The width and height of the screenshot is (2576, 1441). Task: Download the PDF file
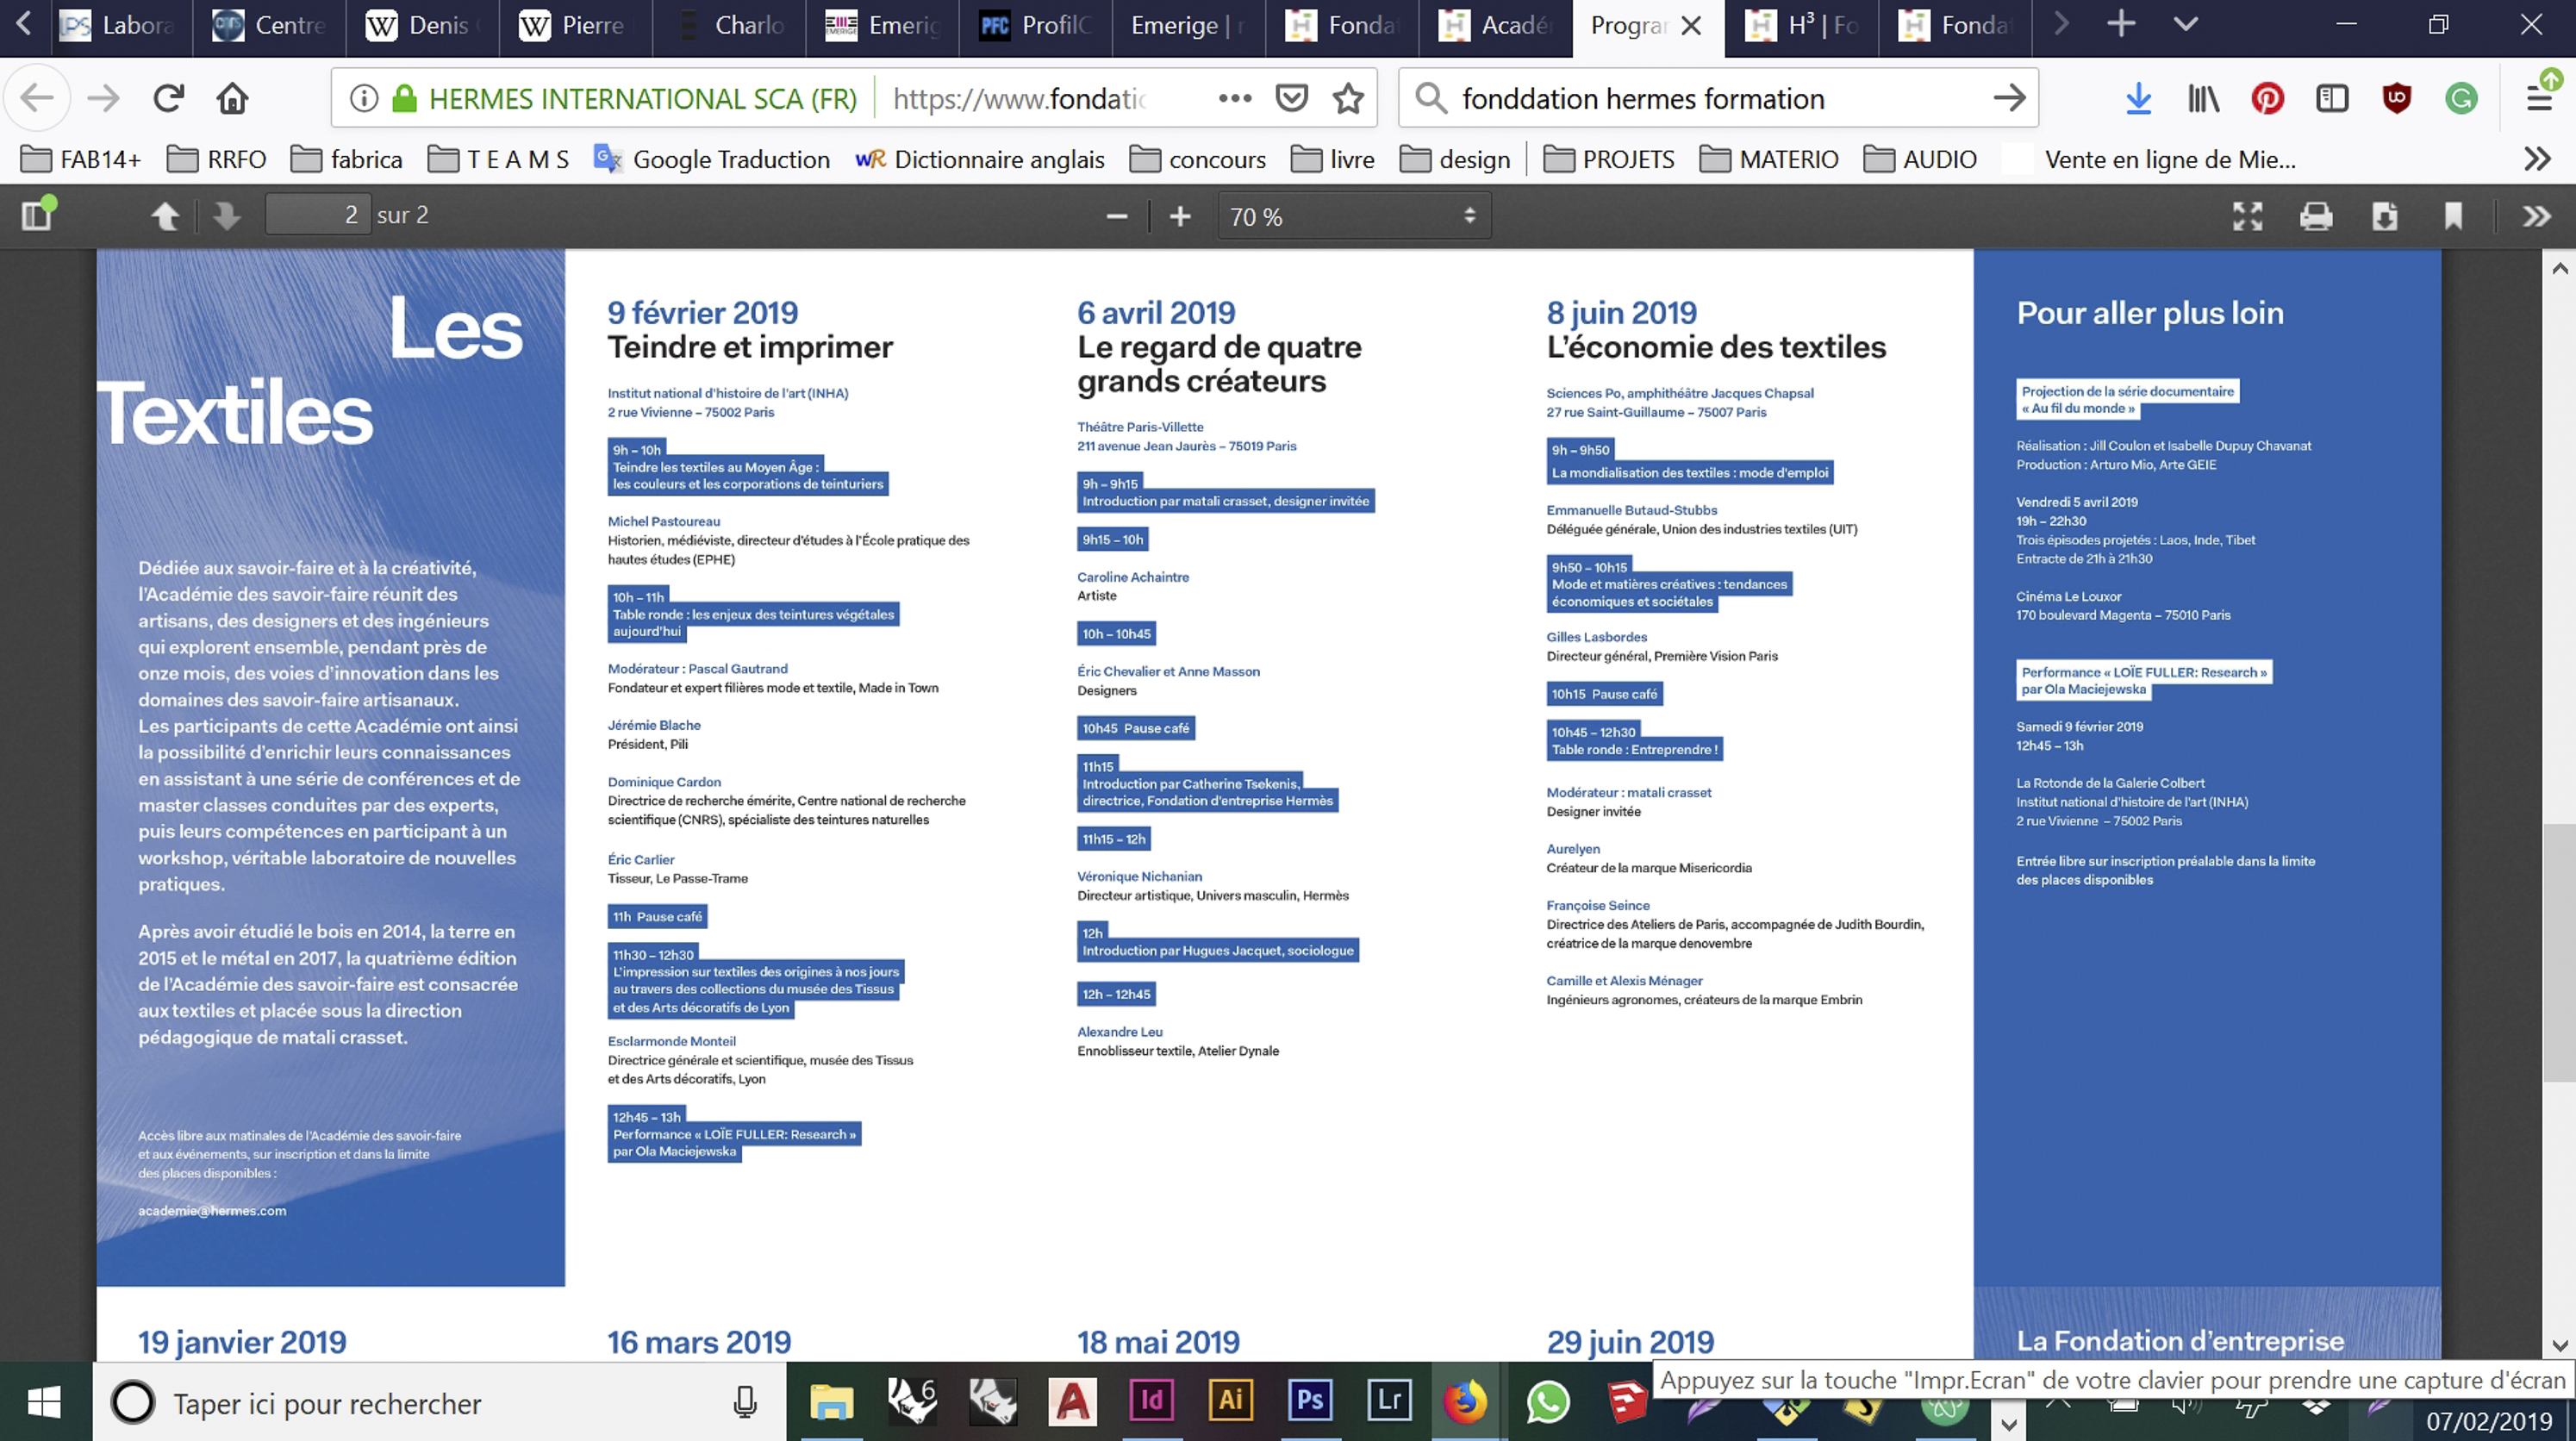2385,216
